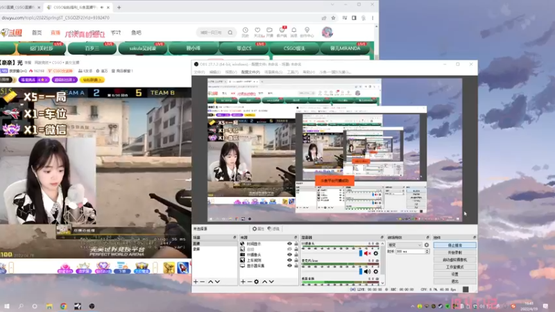The height and width of the screenshot is (312, 555).
Task: Click the transition duration input field
Action: click(410, 252)
